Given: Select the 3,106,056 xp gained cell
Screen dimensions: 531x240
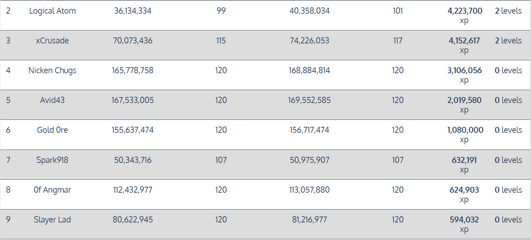Looking at the screenshot, I should click(464, 70).
